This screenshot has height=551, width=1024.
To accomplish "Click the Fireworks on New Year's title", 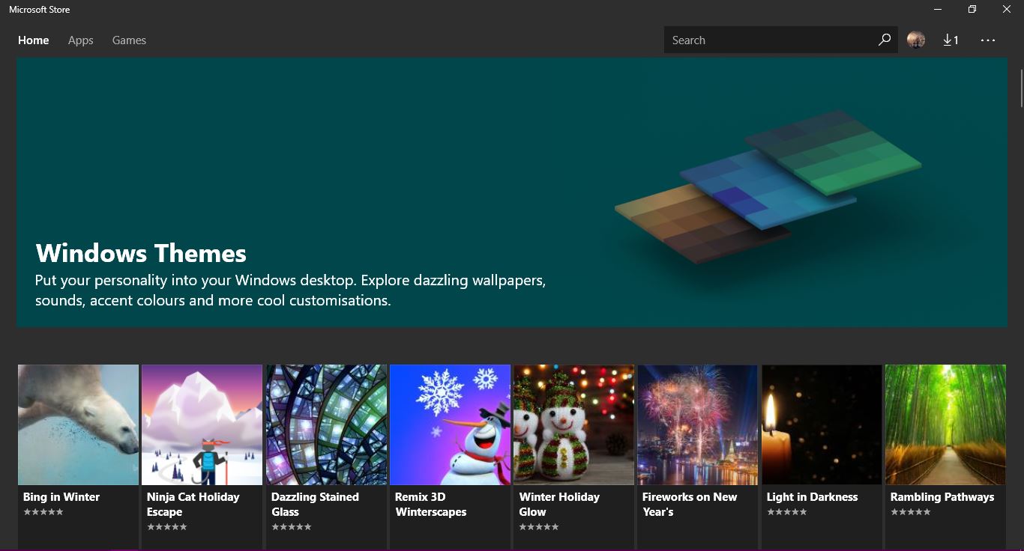I will tap(690, 505).
